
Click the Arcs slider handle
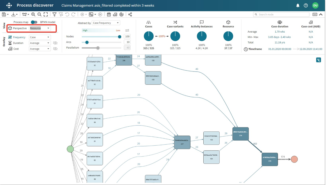[87, 42]
